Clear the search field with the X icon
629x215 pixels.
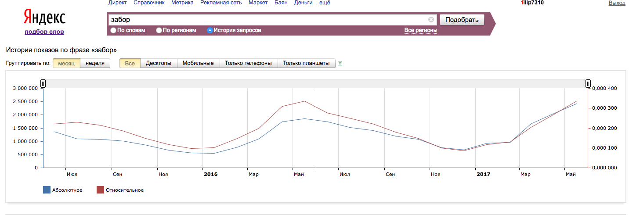click(431, 20)
